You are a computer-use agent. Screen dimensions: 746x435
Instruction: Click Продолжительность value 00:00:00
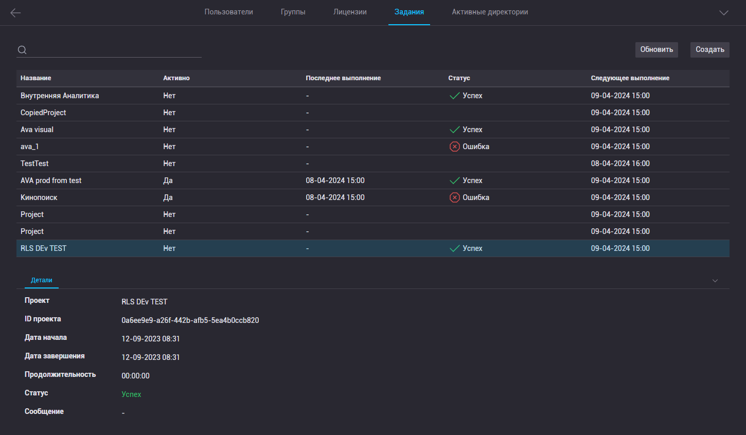click(x=135, y=376)
